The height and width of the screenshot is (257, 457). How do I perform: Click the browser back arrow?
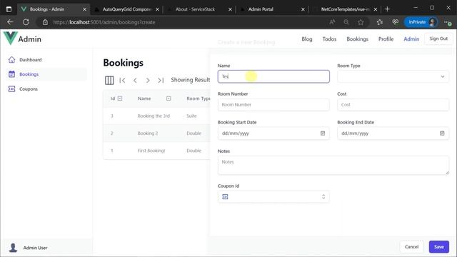click(10, 22)
